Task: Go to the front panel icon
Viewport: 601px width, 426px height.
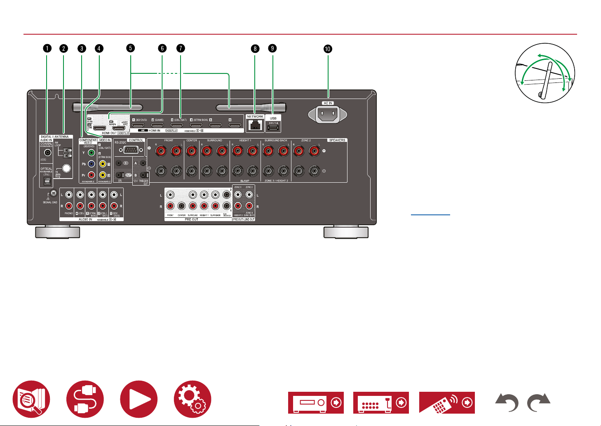Action: tap(315, 402)
